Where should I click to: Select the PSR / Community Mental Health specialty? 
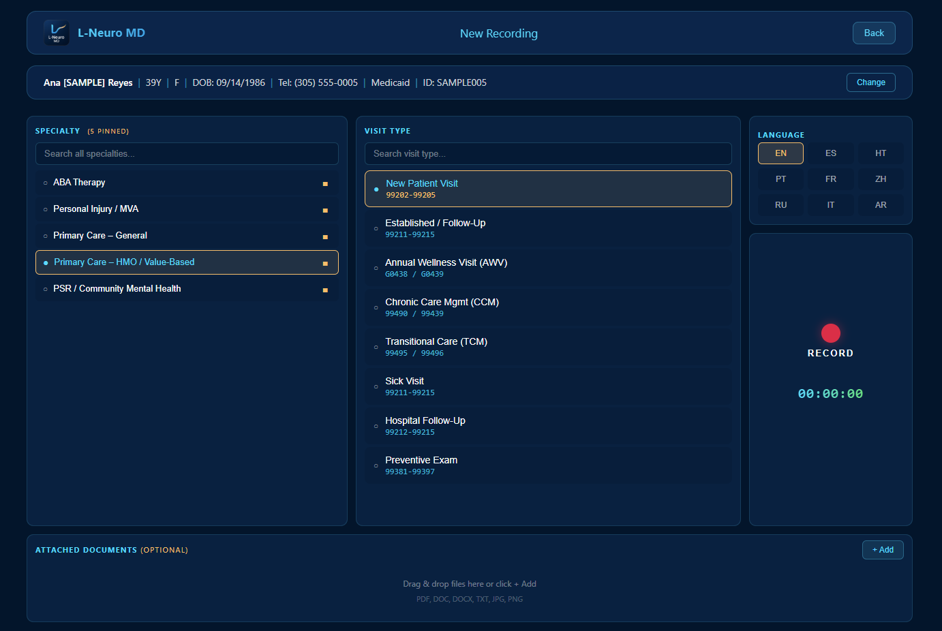[x=117, y=288]
